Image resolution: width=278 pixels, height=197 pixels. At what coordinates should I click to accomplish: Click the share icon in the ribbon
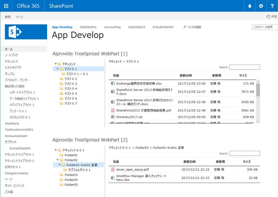tap(268, 16)
